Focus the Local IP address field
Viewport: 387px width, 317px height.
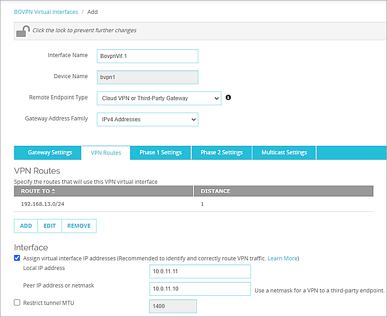(199, 272)
